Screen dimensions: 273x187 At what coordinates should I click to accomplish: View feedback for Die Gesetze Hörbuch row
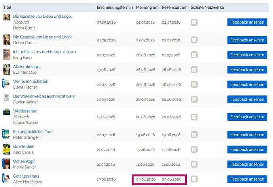(247, 22)
